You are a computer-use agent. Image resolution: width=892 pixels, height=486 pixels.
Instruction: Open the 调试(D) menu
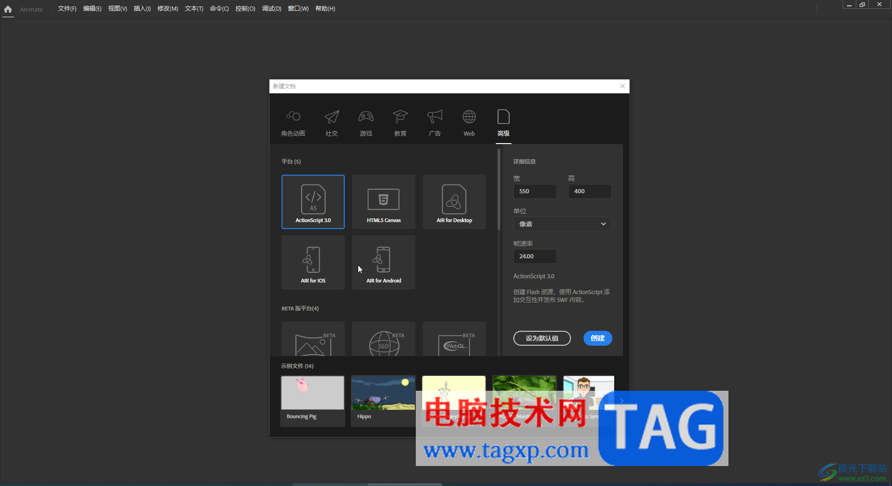pyautogui.click(x=271, y=9)
